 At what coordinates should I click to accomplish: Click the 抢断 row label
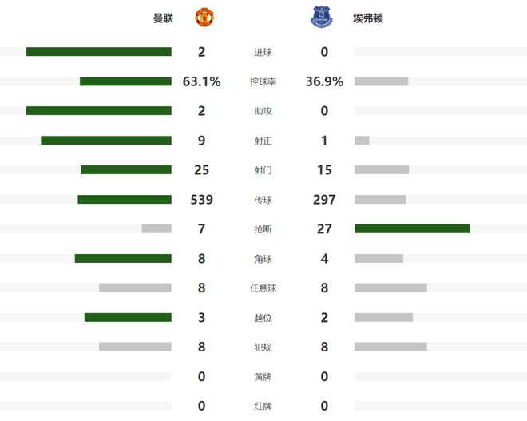pos(263,229)
